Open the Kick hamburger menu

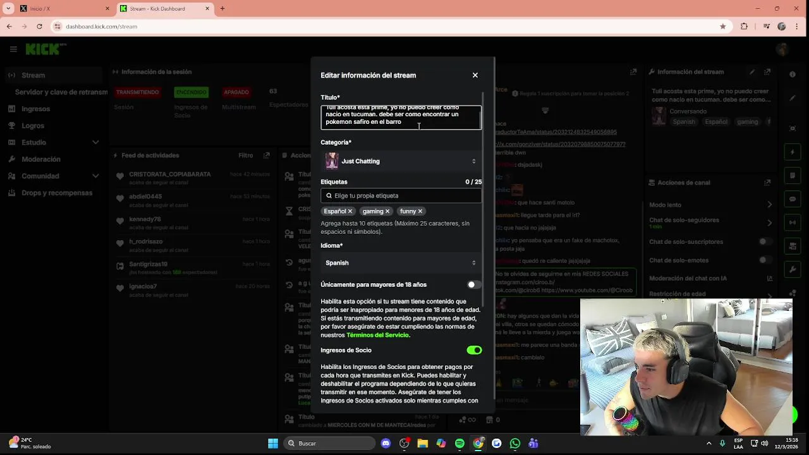13,49
